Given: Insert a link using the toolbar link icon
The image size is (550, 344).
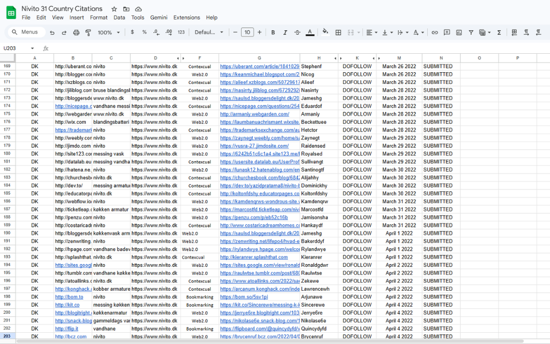Looking at the screenshot, I should tap(434, 32).
